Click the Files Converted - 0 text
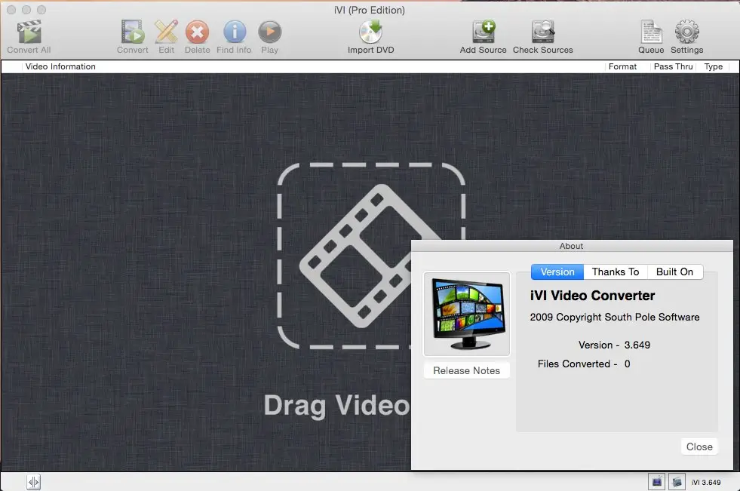The height and width of the screenshot is (491, 740). tap(584, 364)
